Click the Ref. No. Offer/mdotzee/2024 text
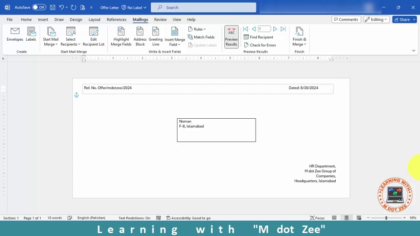This screenshot has width=420, height=236. click(x=108, y=88)
